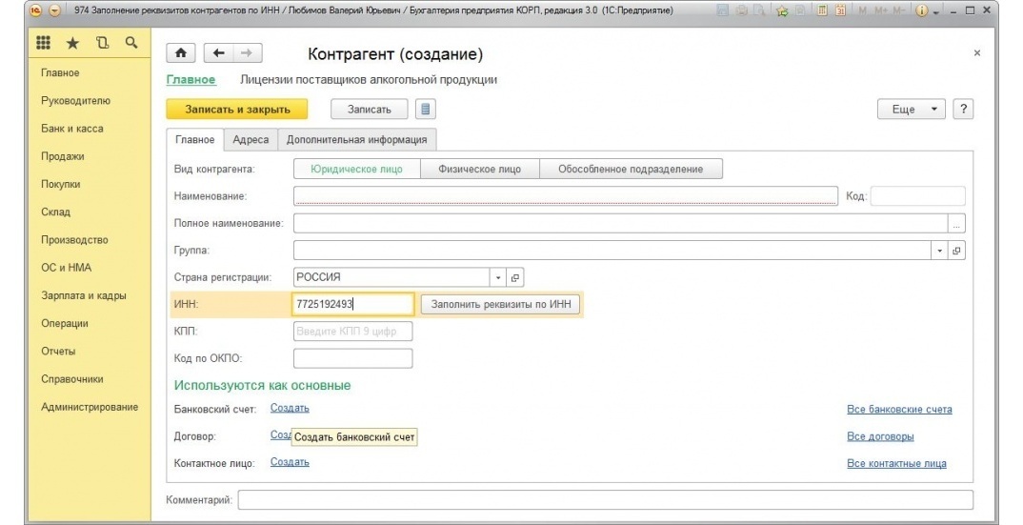1023x525 pixels.
Task: Click the search magnifier icon
Action: [x=130, y=43]
